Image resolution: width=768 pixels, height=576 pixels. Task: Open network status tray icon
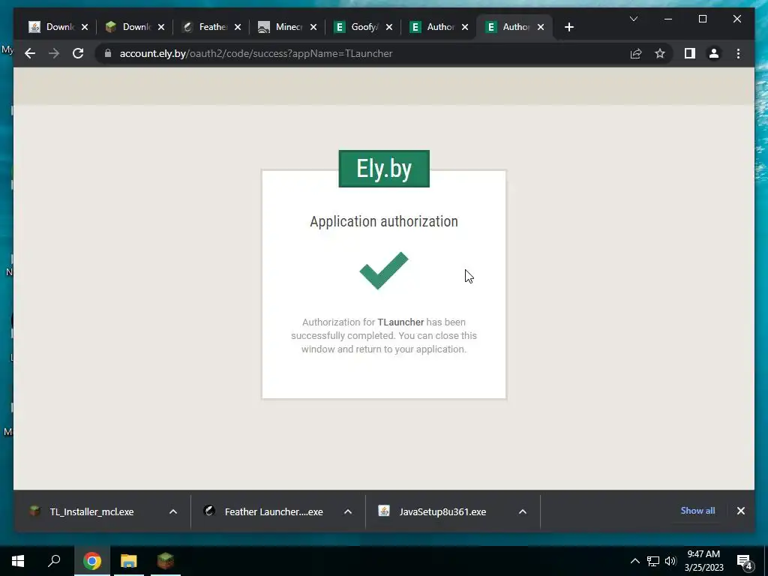(653, 561)
